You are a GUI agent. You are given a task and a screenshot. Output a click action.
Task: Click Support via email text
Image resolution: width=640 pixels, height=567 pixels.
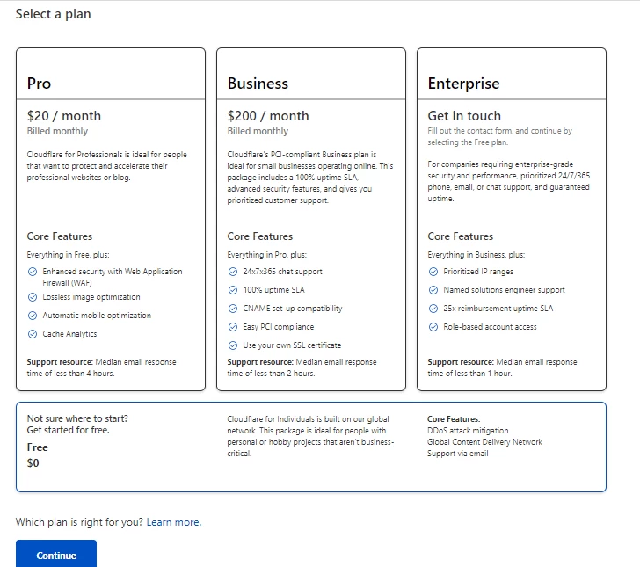(457, 454)
